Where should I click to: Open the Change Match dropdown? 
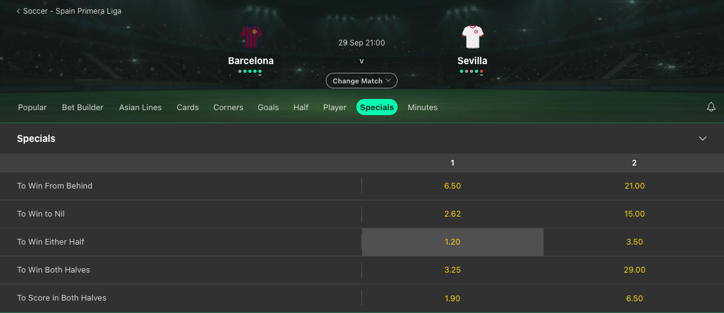coord(361,81)
